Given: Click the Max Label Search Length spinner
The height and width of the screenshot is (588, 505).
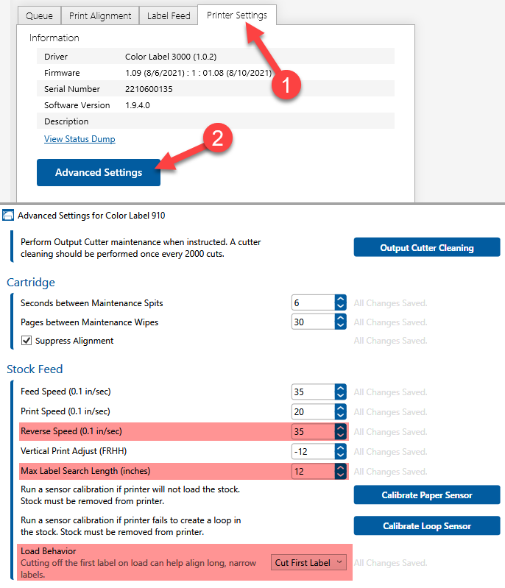Looking at the screenshot, I should tap(340, 471).
